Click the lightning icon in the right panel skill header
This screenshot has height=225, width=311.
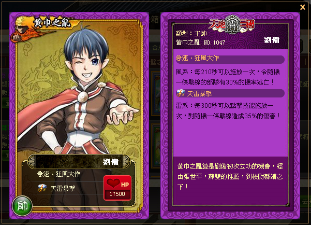click(181, 93)
